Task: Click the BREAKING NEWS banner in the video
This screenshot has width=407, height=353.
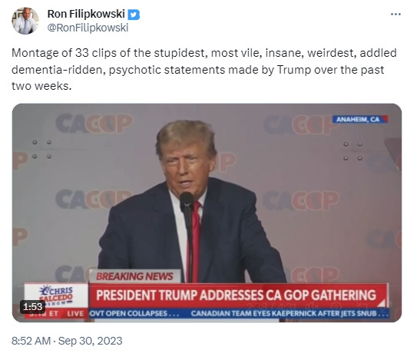Action: [134, 276]
